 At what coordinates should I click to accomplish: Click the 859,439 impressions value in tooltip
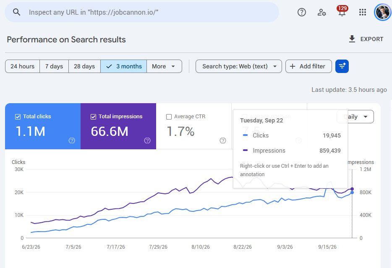(x=330, y=151)
